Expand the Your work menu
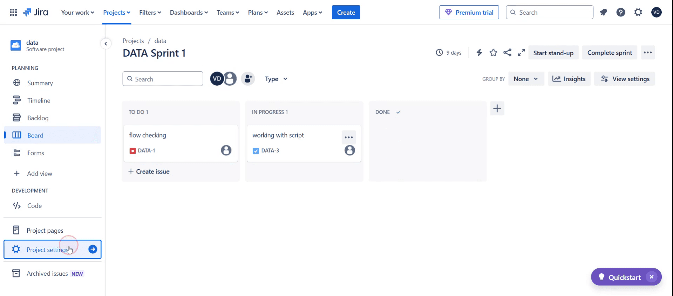The width and height of the screenshot is (673, 296). pos(77,12)
